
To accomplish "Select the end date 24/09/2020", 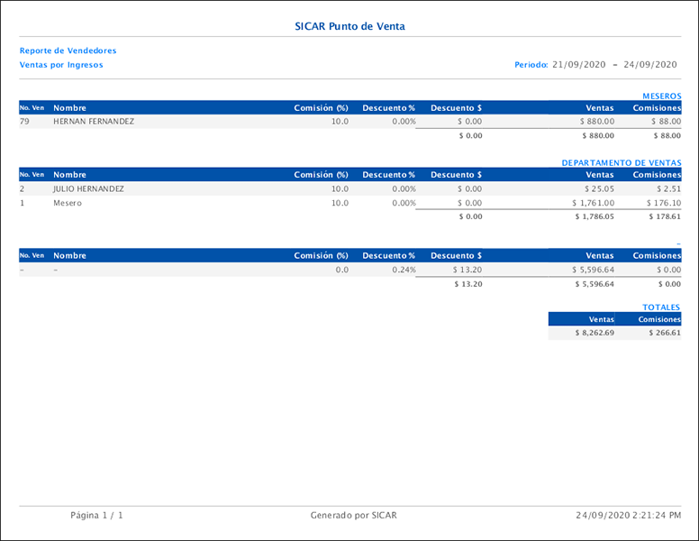I will coord(650,65).
